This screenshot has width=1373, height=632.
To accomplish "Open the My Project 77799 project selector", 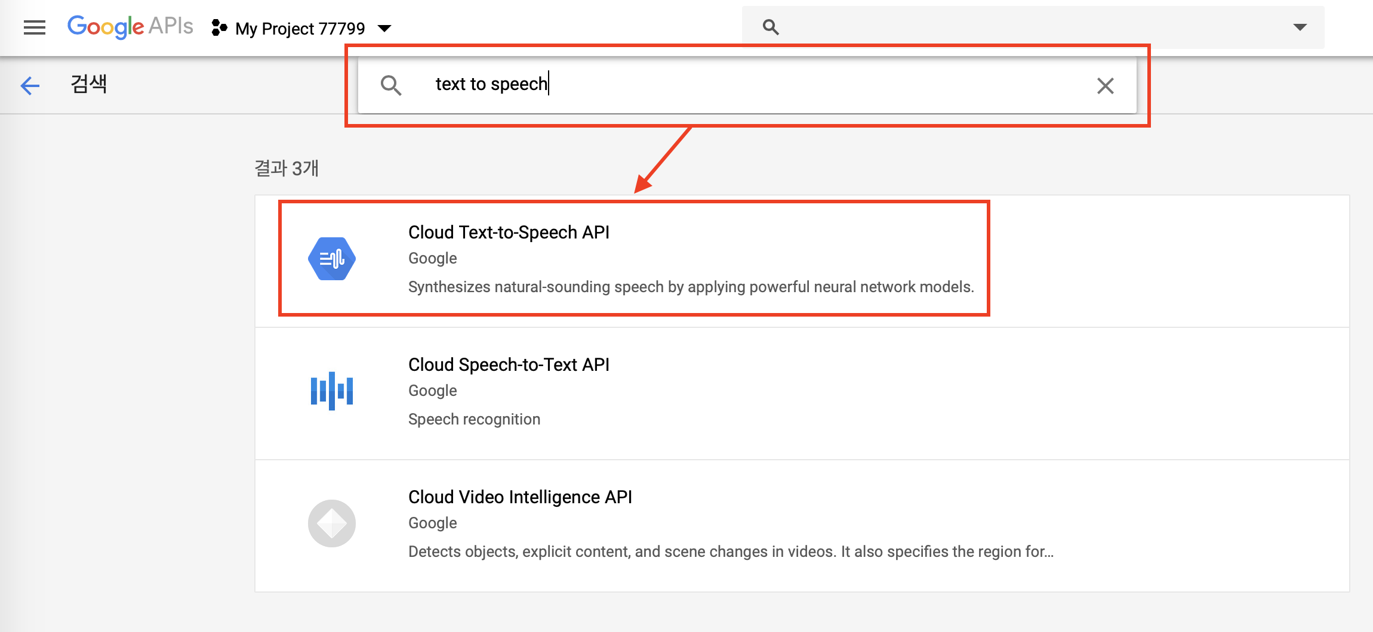I will pos(301,28).
